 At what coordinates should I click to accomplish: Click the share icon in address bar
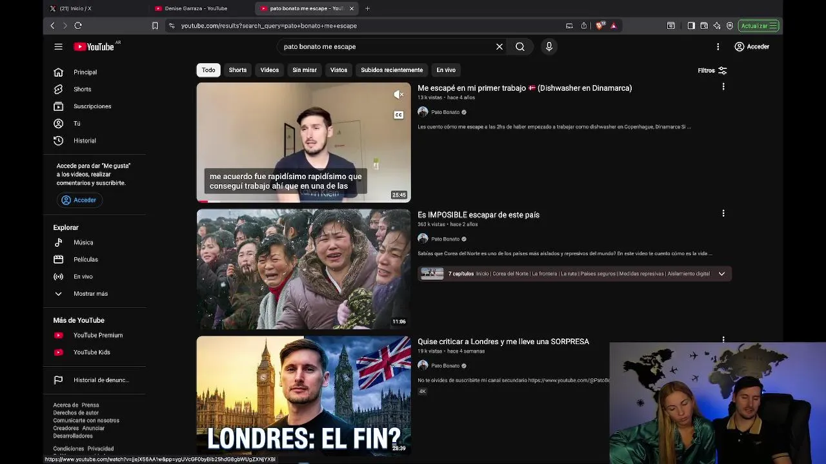click(584, 26)
